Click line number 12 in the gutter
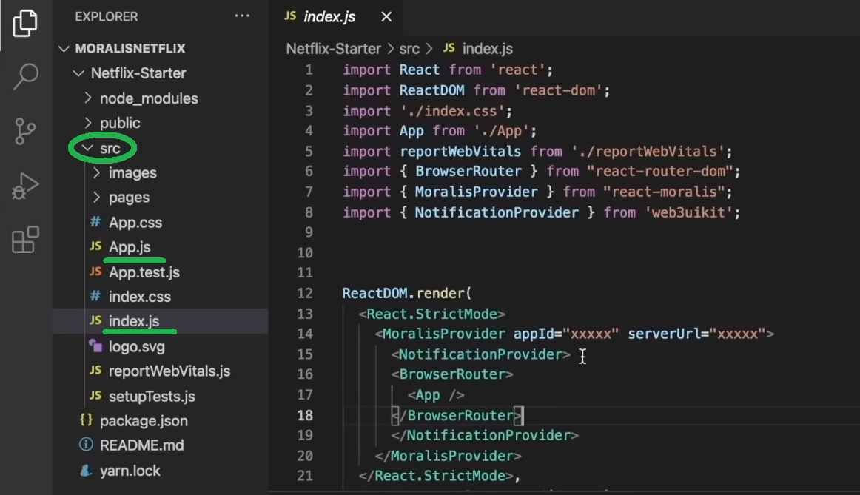860x495 pixels. click(305, 293)
